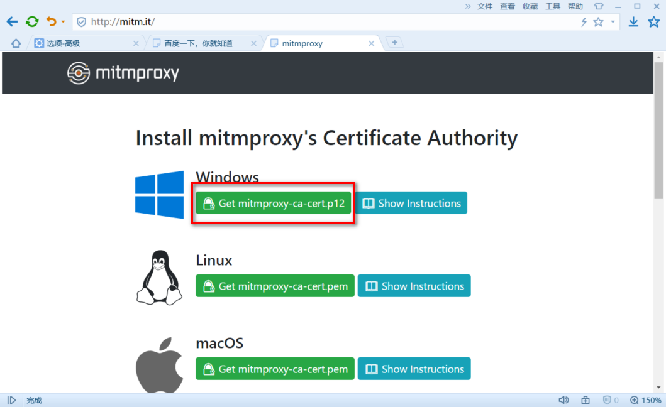Click the ad-block shield icon showing 0
666x407 pixels.
(x=611, y=400)
